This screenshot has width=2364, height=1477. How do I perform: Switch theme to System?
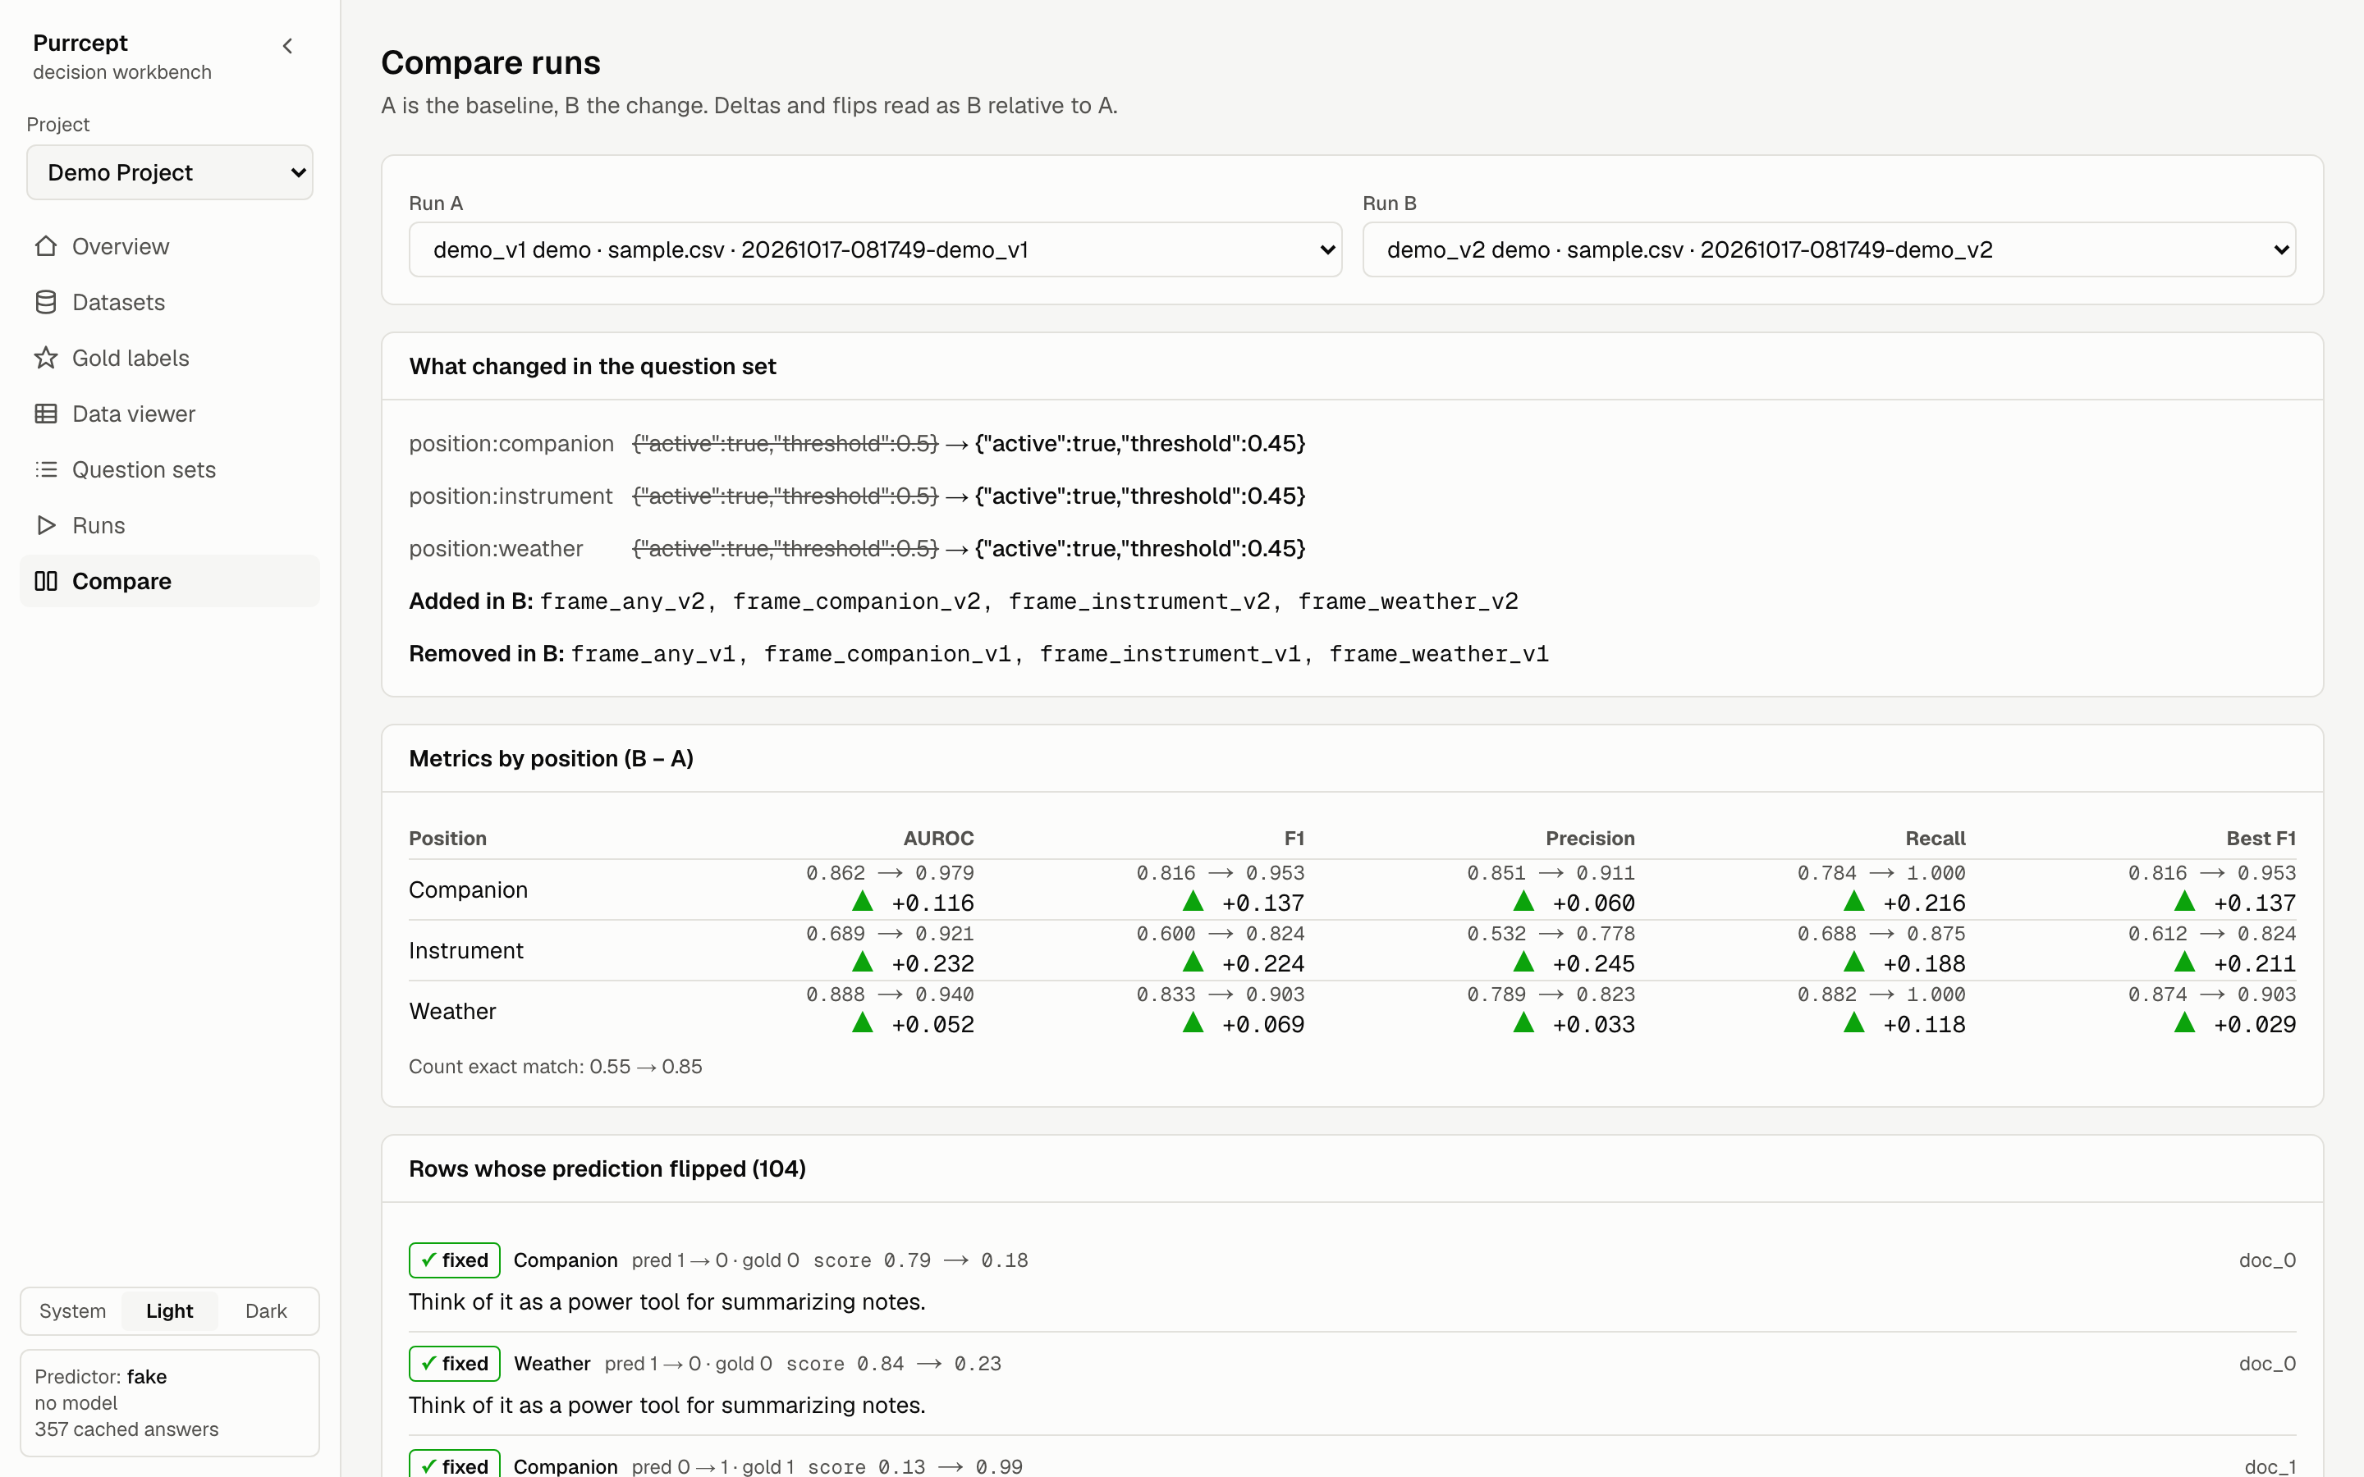click(x=72, y=1311)
